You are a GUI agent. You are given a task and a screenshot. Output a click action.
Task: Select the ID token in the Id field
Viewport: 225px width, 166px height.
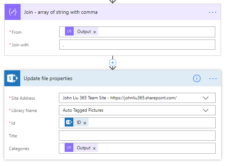click(79, 123)
